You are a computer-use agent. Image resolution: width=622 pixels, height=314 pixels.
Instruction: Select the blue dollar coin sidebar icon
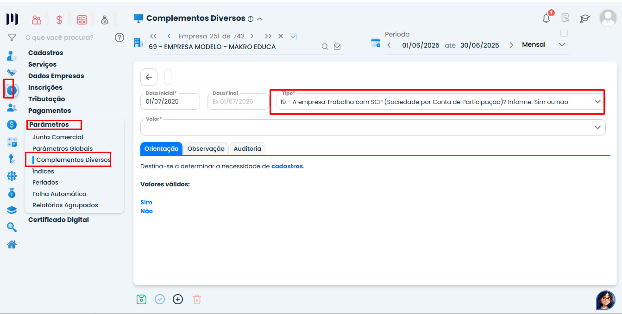[12, 124]
